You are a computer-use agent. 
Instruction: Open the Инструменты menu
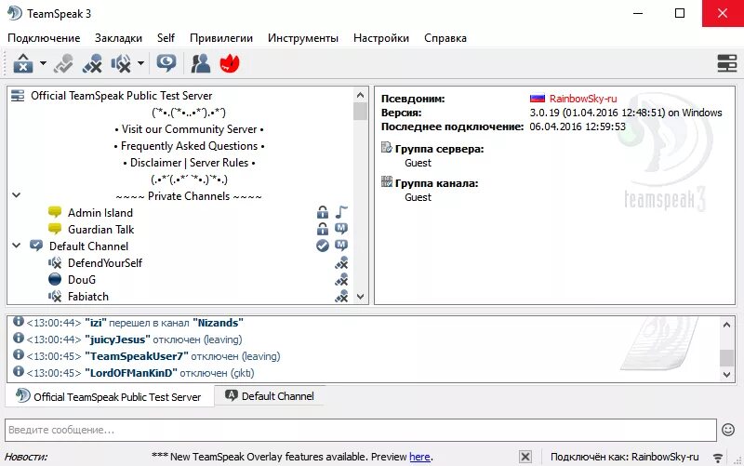coord(303,38)
